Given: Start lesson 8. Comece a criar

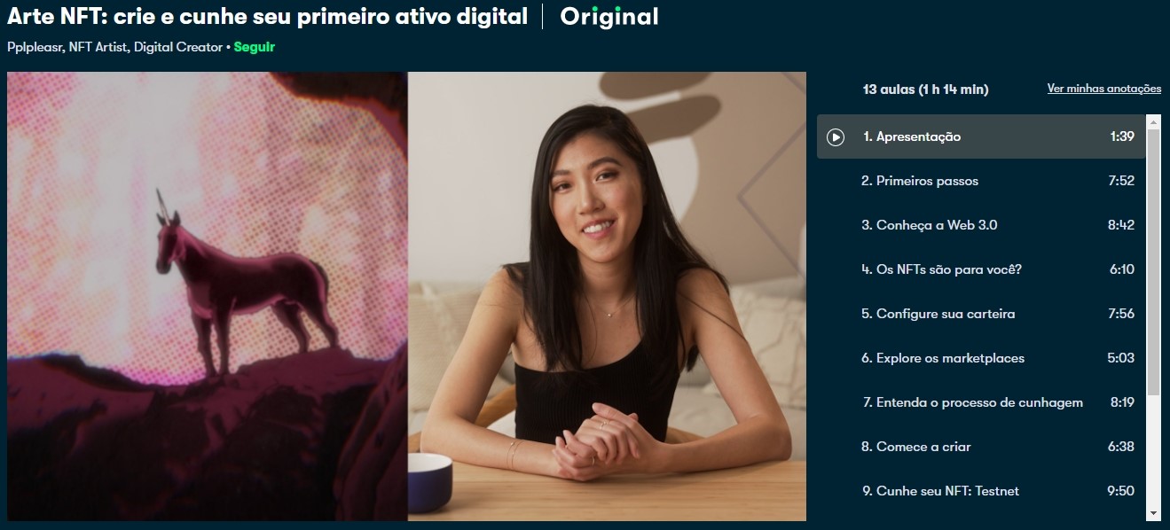Looking at the screenshot, I should (x=981, y=447).
